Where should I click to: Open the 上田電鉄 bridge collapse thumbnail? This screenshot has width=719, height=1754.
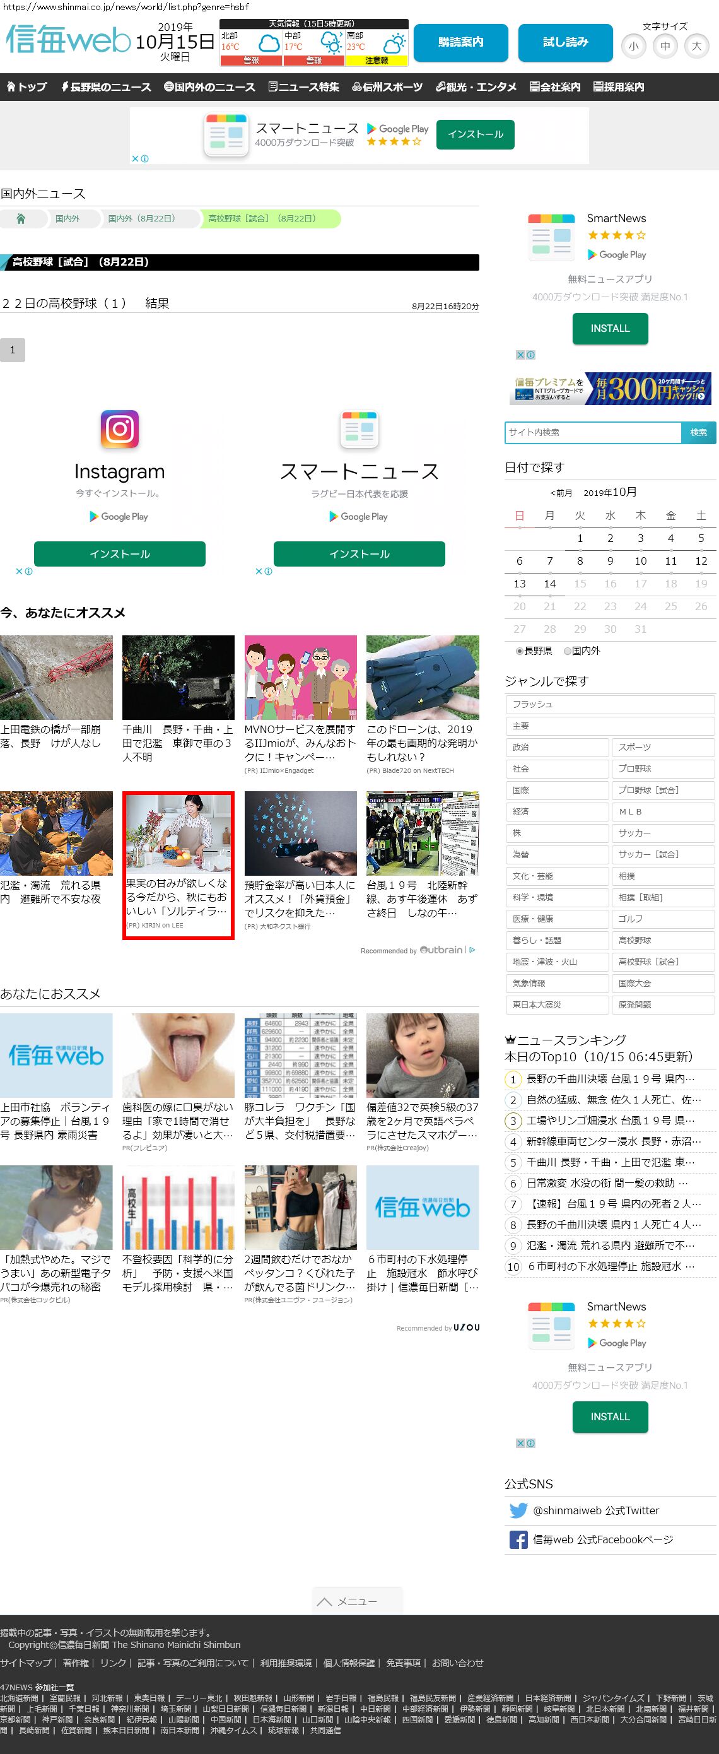click(x=57, y=678)
